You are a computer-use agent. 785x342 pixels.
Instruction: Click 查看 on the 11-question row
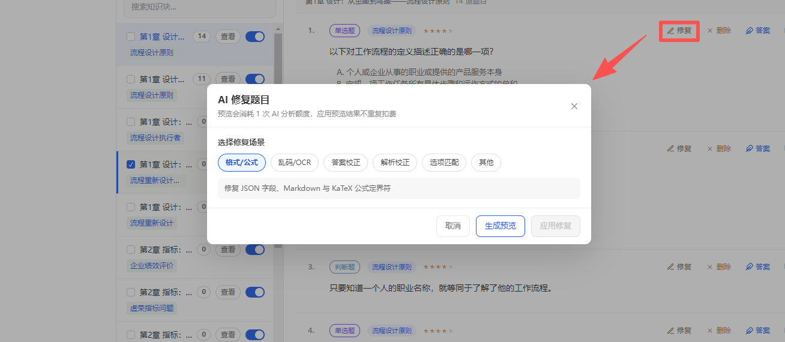[228, 79]
